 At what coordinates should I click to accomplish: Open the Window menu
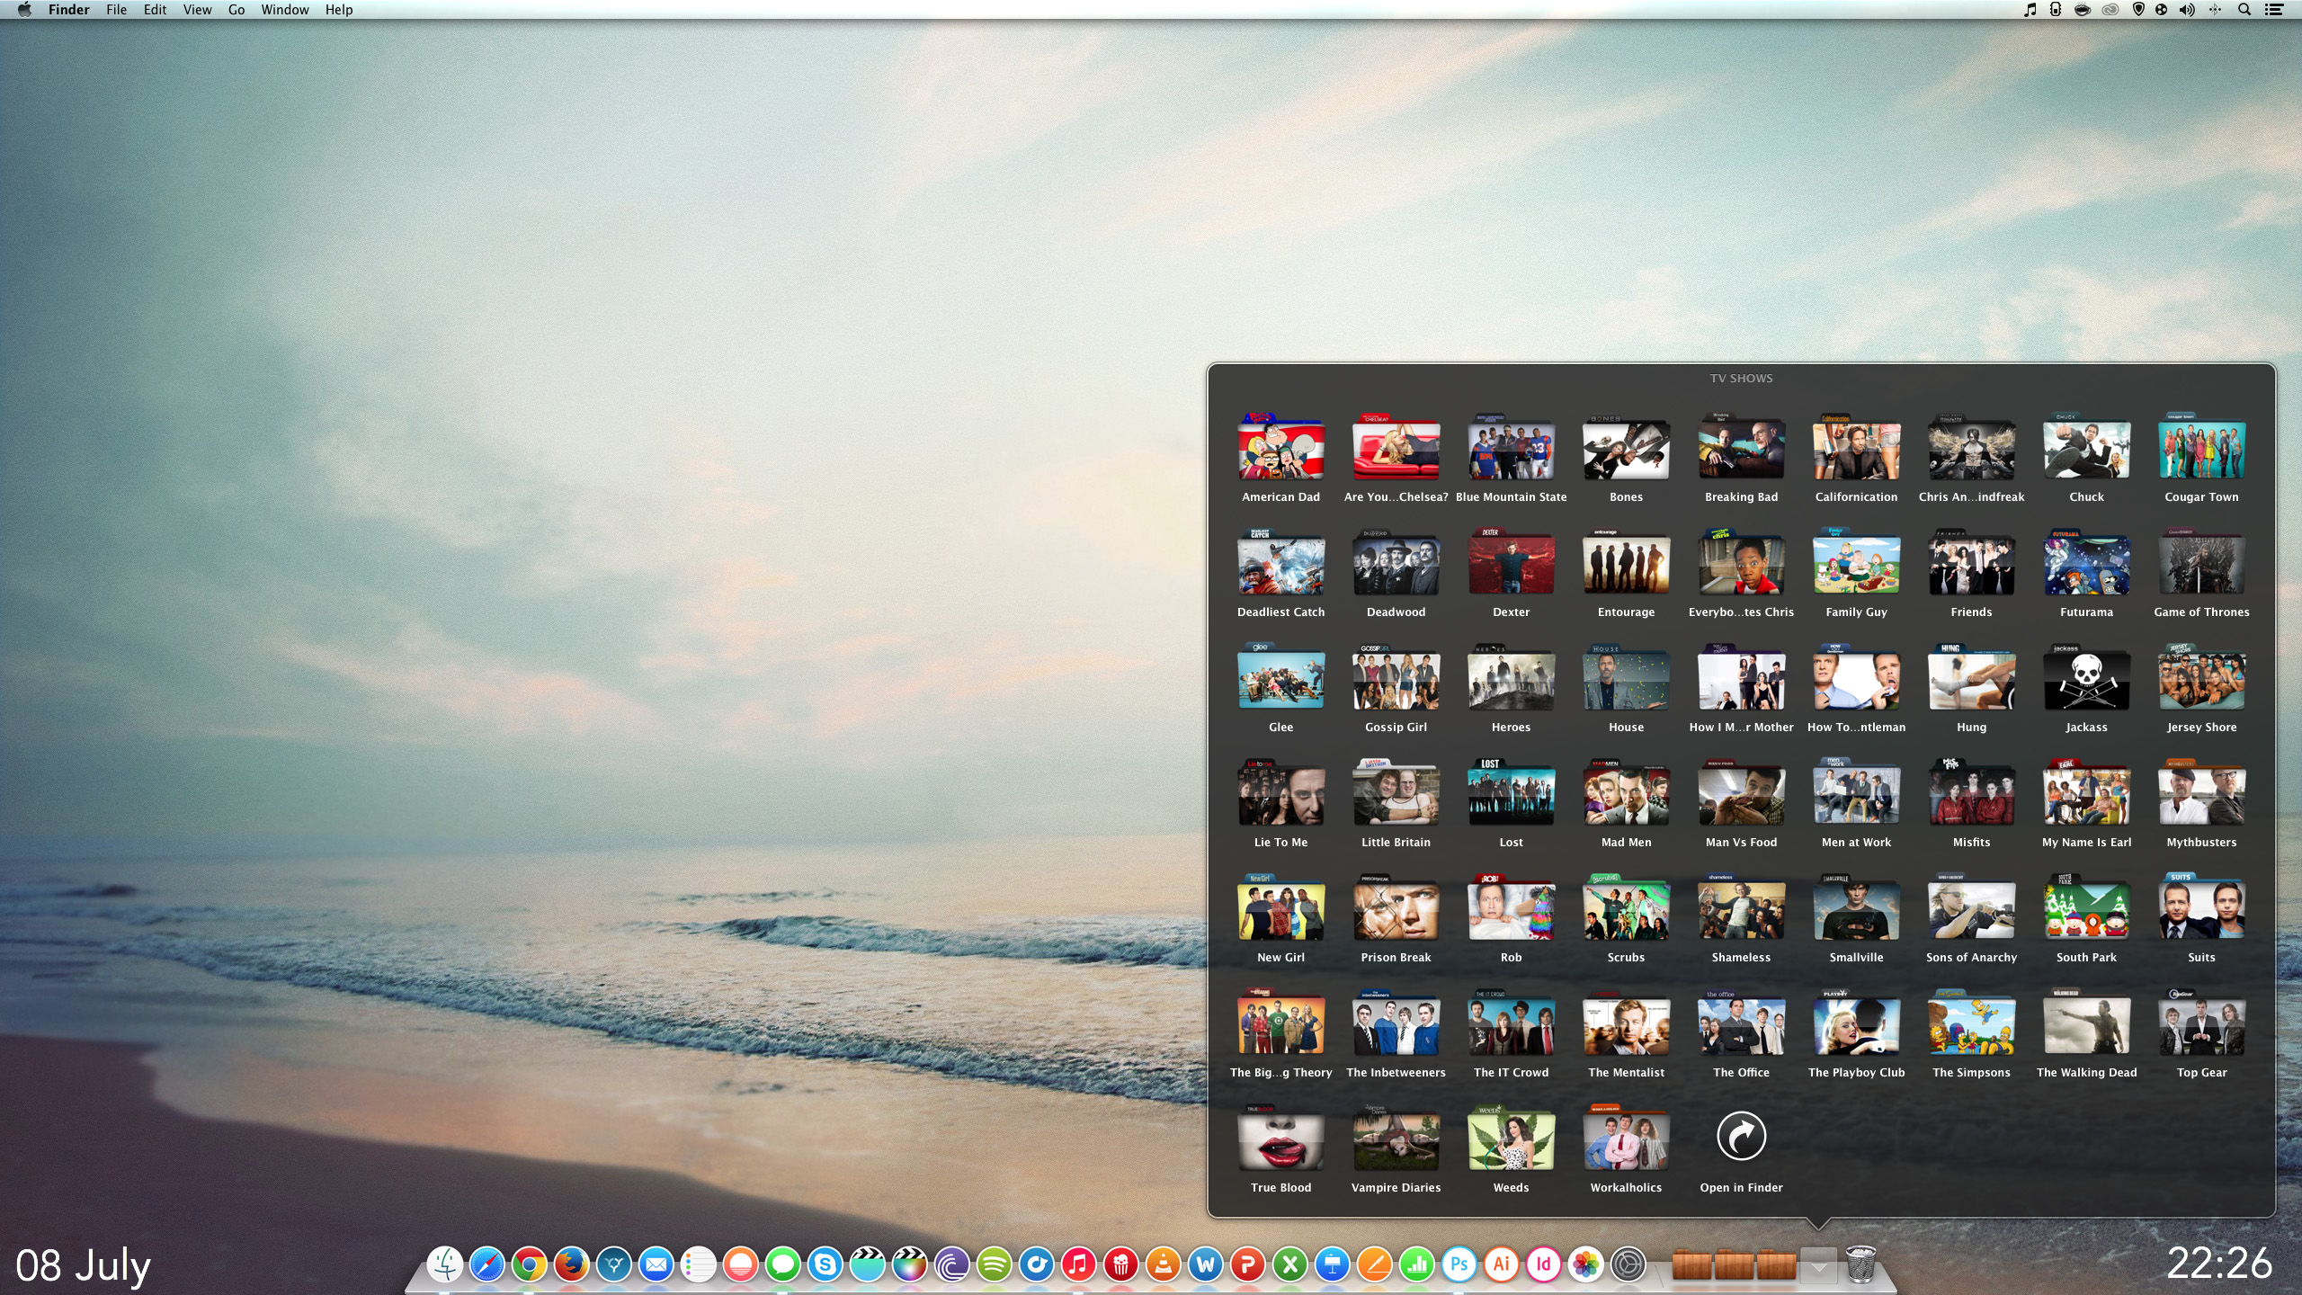[x=285, y=10]
